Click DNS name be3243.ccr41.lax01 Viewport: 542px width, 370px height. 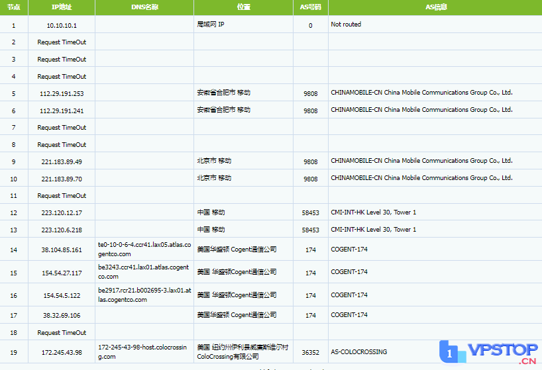[x=143, y=272]
